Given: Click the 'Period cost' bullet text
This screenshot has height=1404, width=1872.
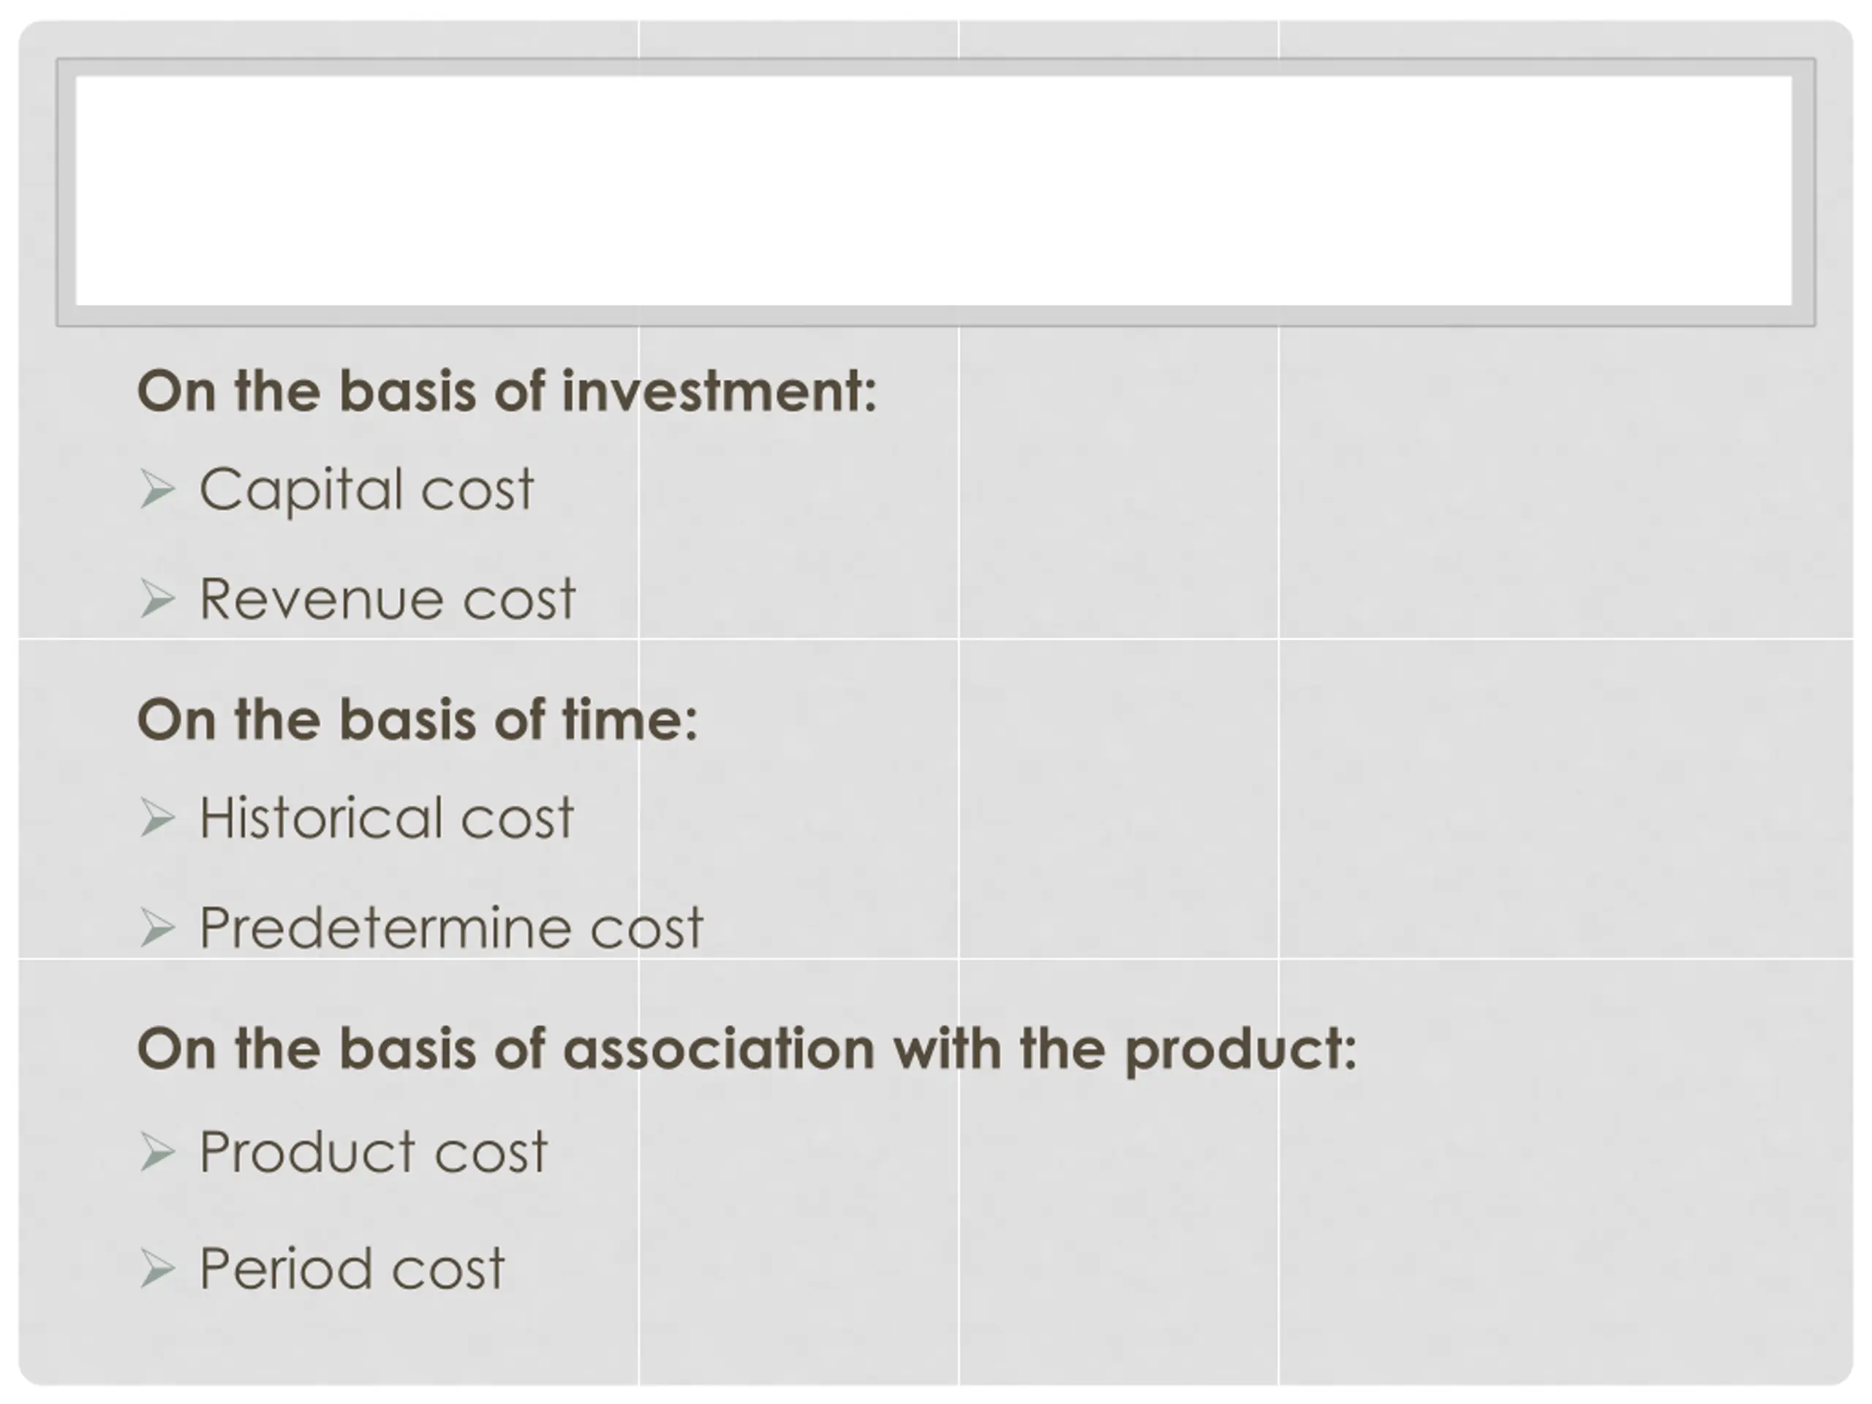Looking at the screenshot, I should click(352, 1269).
